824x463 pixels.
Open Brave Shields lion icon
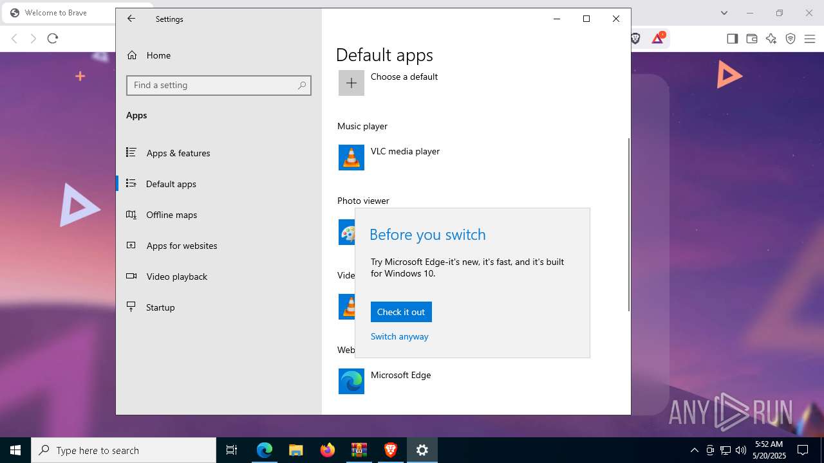(x=635, y=39)
